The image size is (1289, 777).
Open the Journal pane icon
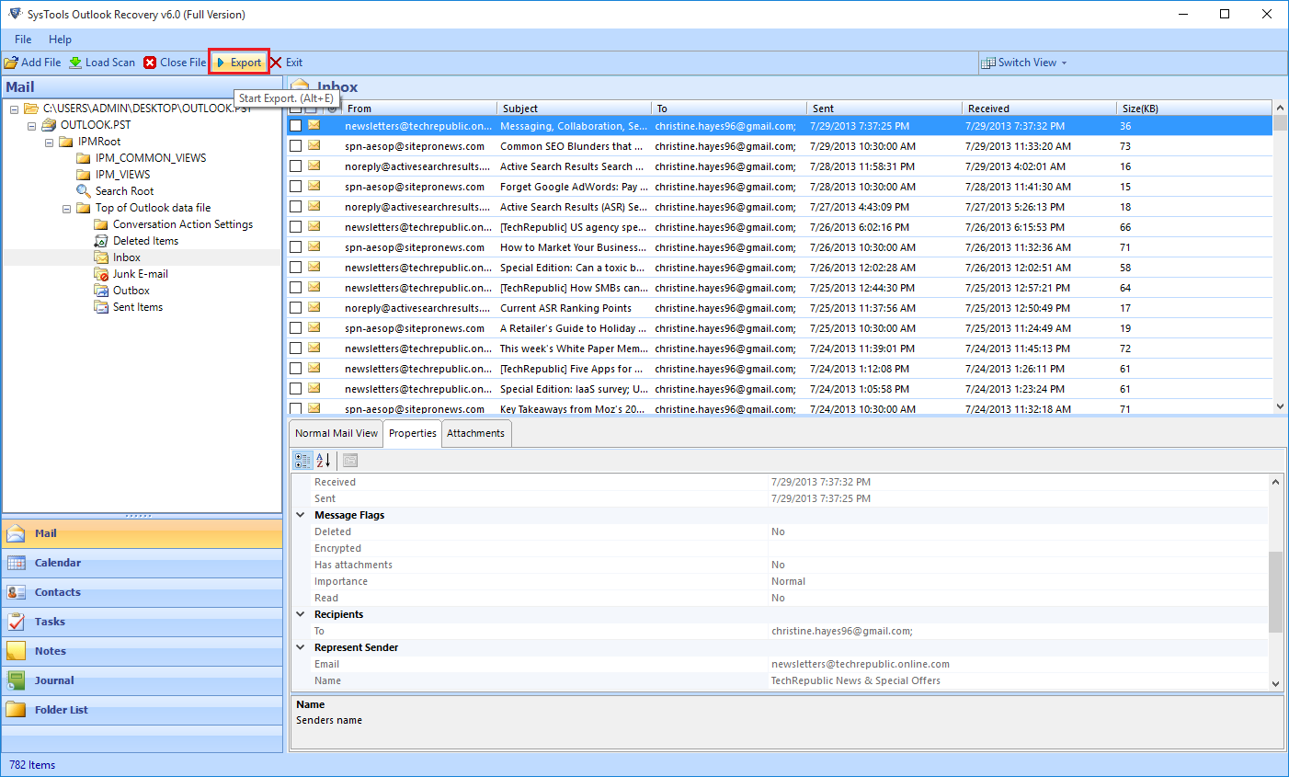17,680
